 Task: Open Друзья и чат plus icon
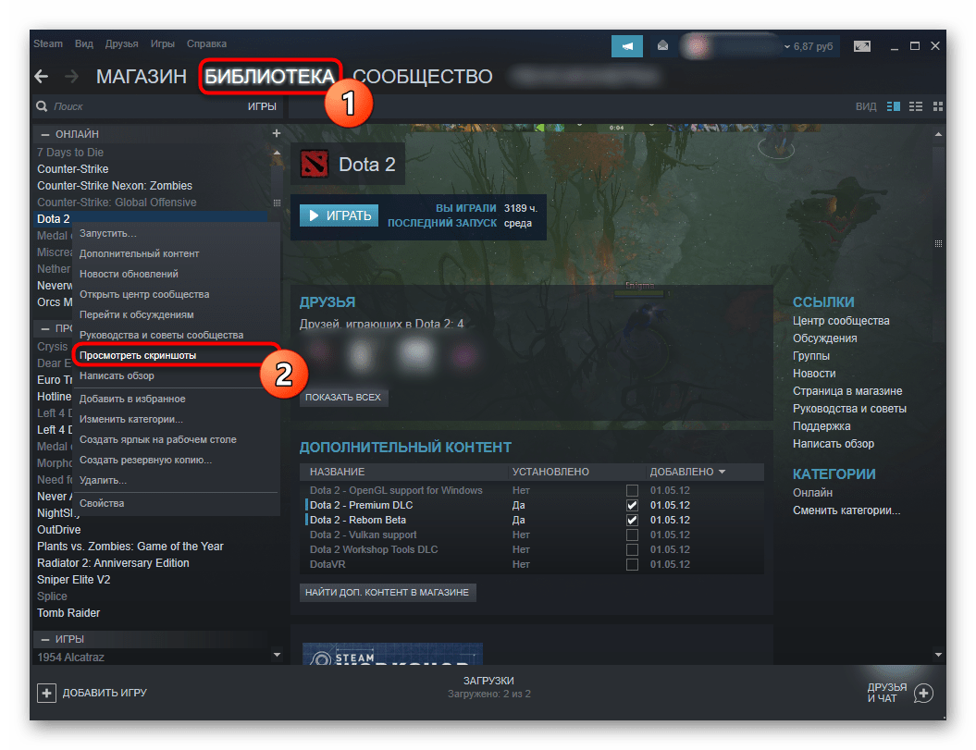[x=922, y=693]
